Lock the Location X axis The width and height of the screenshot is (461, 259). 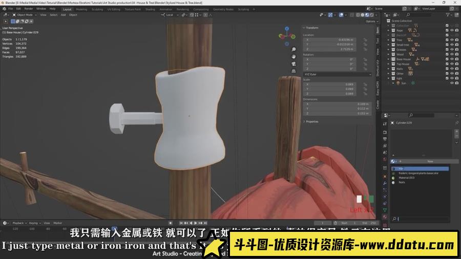pyautogui.click(x=365, y=39)
